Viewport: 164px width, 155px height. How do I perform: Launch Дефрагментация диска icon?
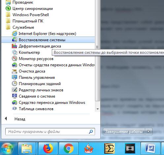pyautogui.click(x=15, y=46)
